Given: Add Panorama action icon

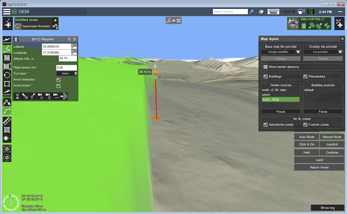Looking at the screenshot, I should click(64, 96).
